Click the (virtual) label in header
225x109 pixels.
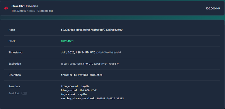[31, 11]
